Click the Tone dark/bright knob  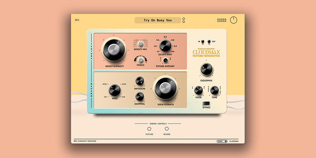(214, 91)
